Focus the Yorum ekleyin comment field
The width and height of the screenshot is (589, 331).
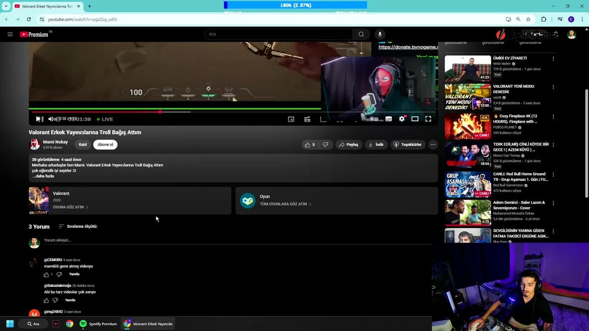(237, 240)
